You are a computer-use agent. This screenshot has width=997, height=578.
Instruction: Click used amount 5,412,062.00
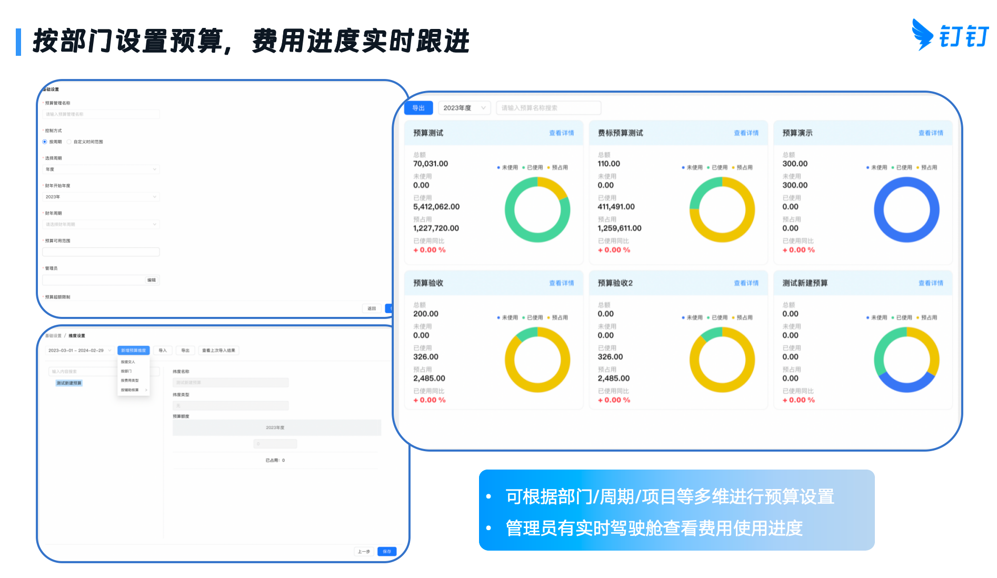(436, 207)
